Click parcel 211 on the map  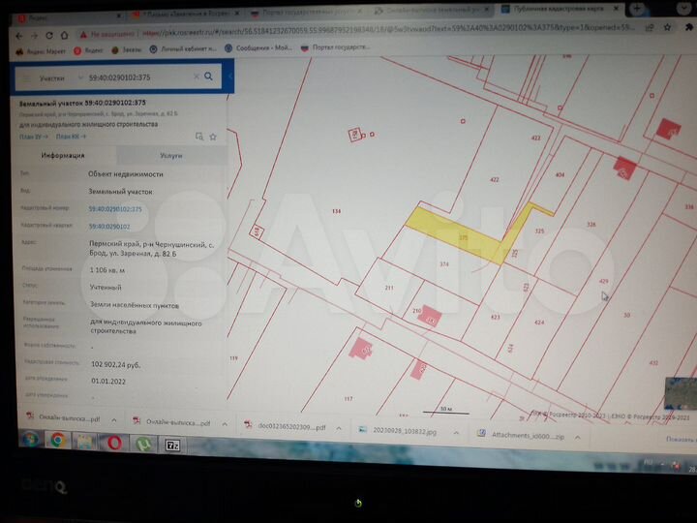pos(389,288)
